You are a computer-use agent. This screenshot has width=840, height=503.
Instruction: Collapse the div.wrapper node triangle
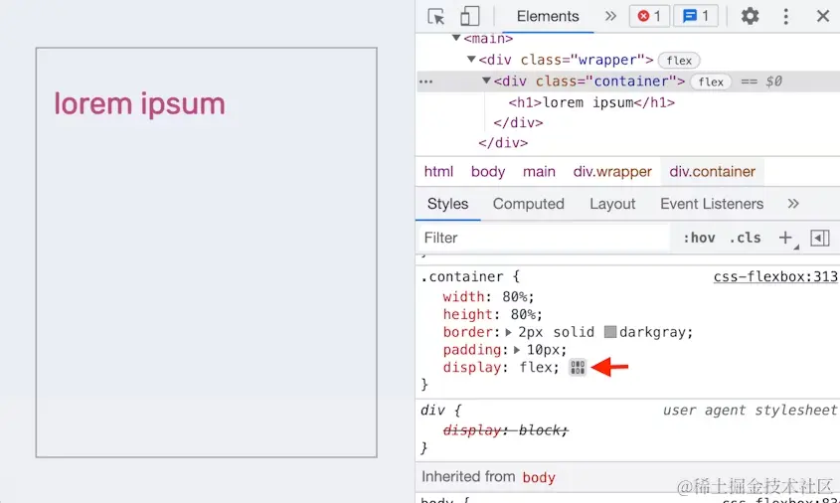(471, 60)
